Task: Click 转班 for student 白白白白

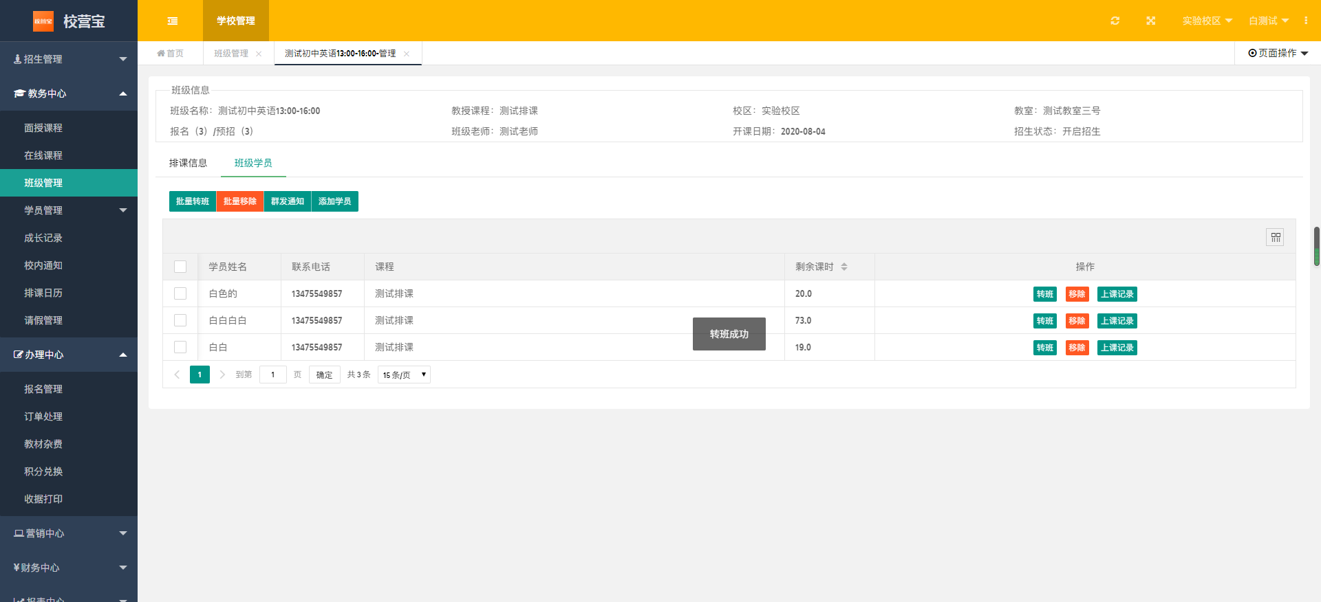Action: [1045, 321]
